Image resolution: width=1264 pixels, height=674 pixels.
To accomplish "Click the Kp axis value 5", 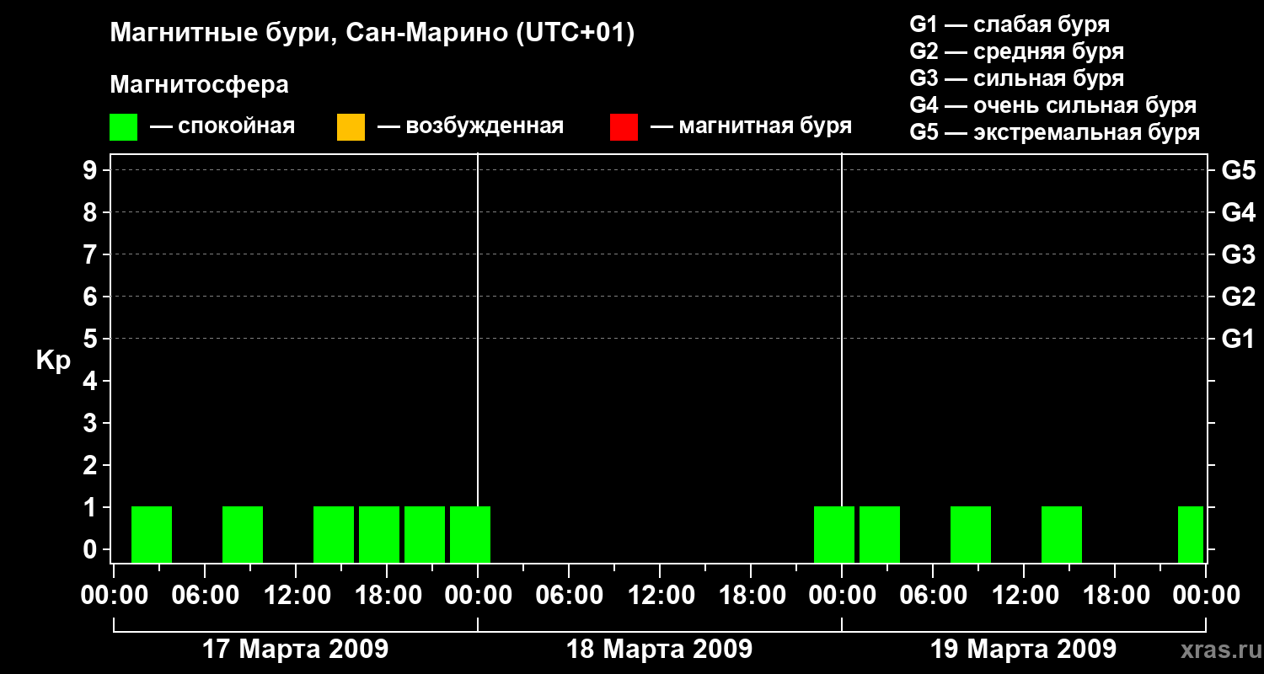I will (92, 339).
